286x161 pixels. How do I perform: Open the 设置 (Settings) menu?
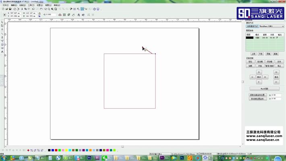click(39, 5)
